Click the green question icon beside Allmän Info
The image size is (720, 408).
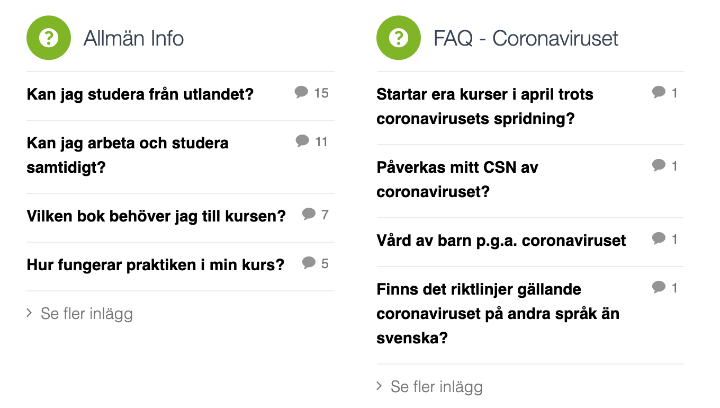(49, 38)
